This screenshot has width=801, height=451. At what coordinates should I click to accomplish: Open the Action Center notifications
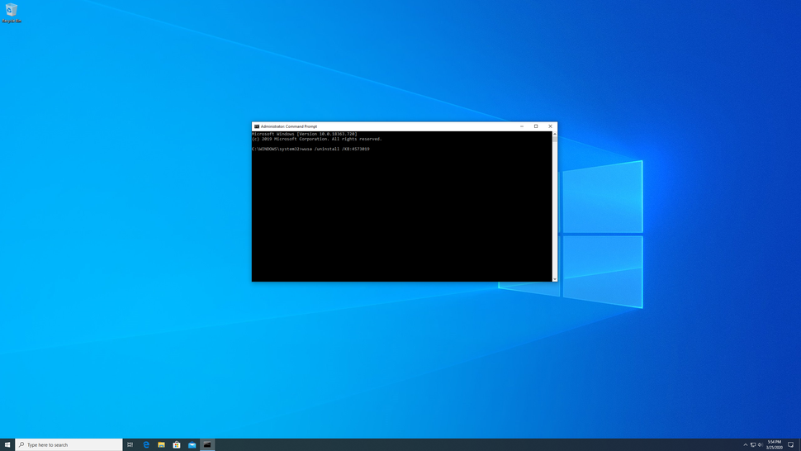791,445
